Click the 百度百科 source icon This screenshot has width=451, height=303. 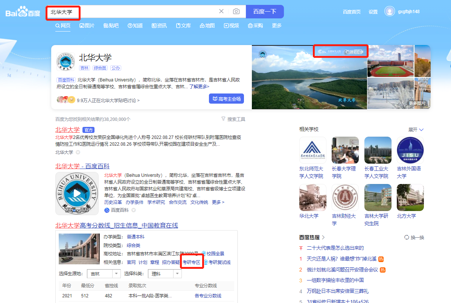coord(107,210)
